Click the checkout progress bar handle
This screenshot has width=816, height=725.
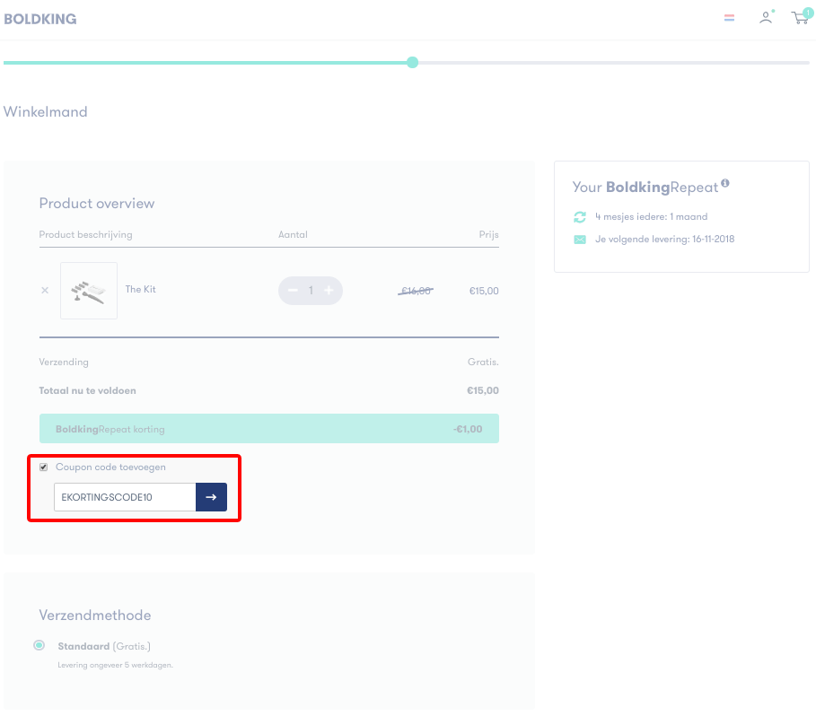pos(412,63)
